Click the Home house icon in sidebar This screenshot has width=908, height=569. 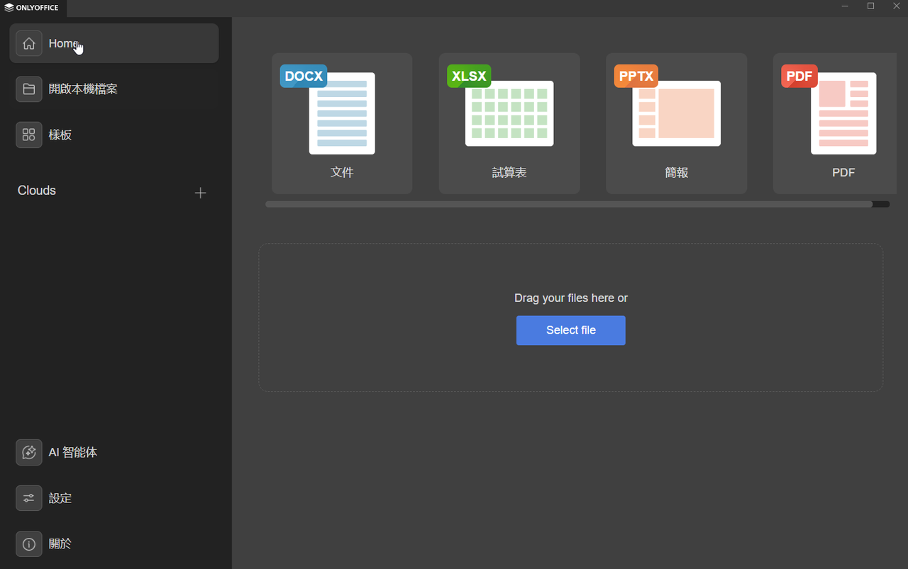(x=29, y=43)
